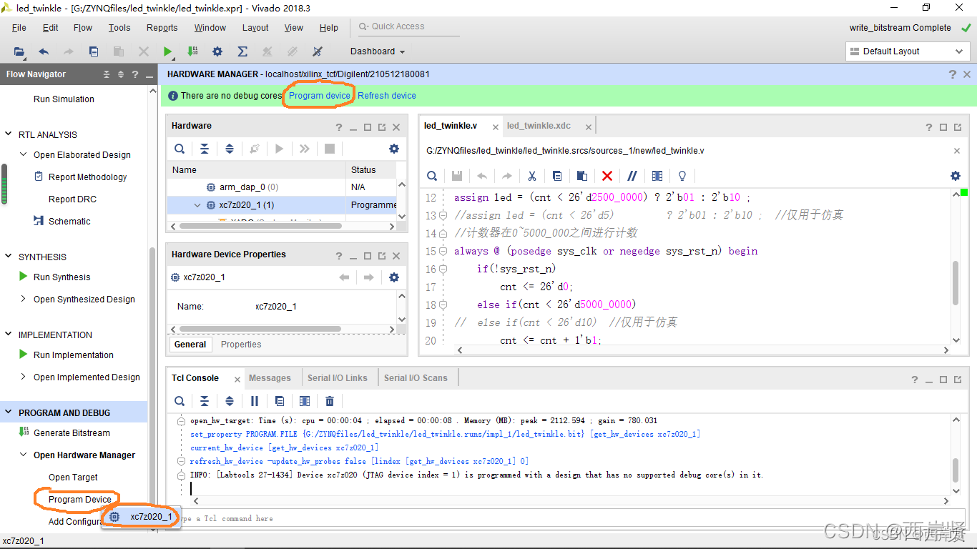
Task: Open Hardware Device Properties settings gear
Action: click(394, 277)
